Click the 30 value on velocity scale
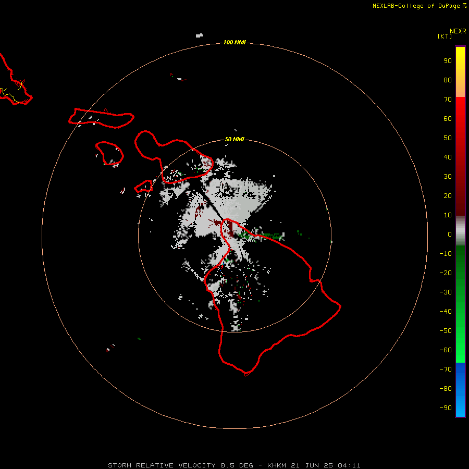469x469 pixels. [x=448, y=177]
